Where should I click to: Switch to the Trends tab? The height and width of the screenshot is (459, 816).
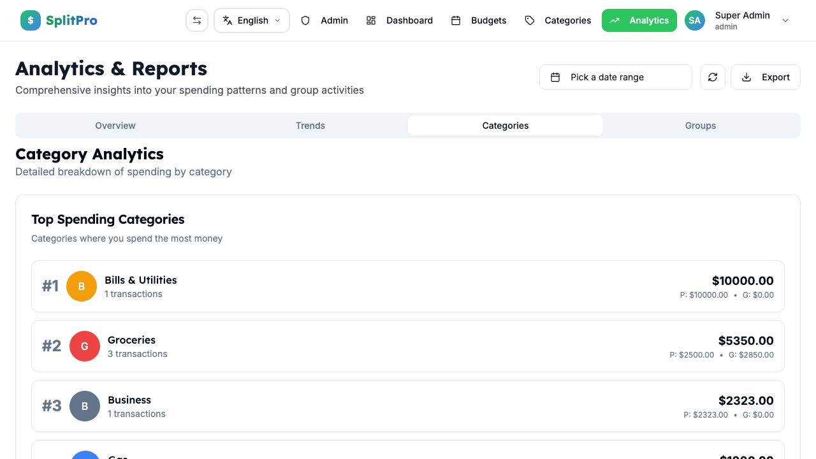tap(310, 126)
